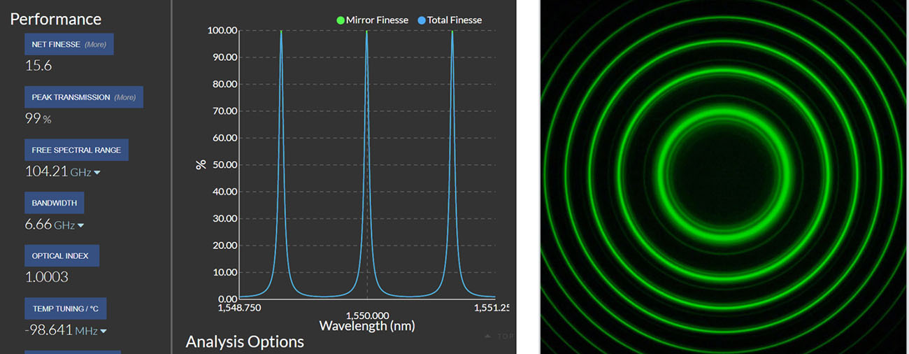Open the Free Spectral Range GHz unit dropdown

point(96,173)
